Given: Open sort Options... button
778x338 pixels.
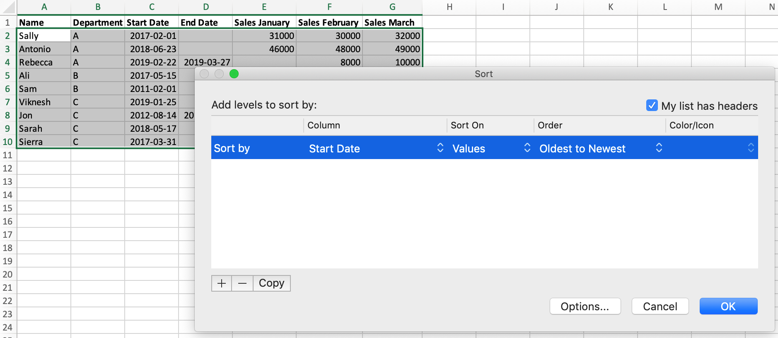Looking at the screenshot, I should [585, 307].
